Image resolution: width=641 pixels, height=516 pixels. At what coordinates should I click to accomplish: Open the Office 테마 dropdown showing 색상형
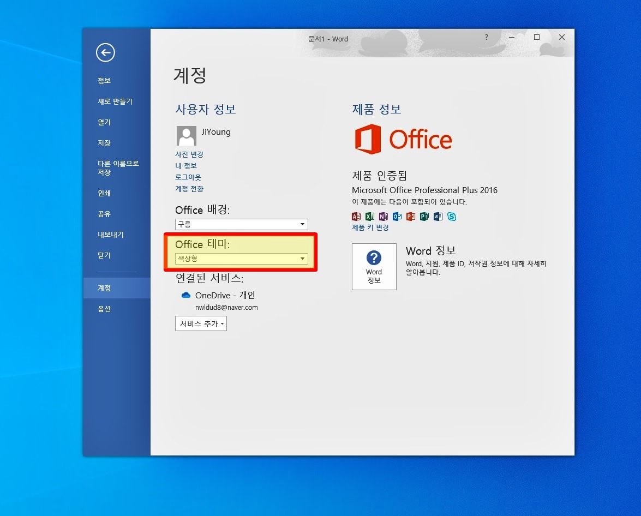point(241,259)
